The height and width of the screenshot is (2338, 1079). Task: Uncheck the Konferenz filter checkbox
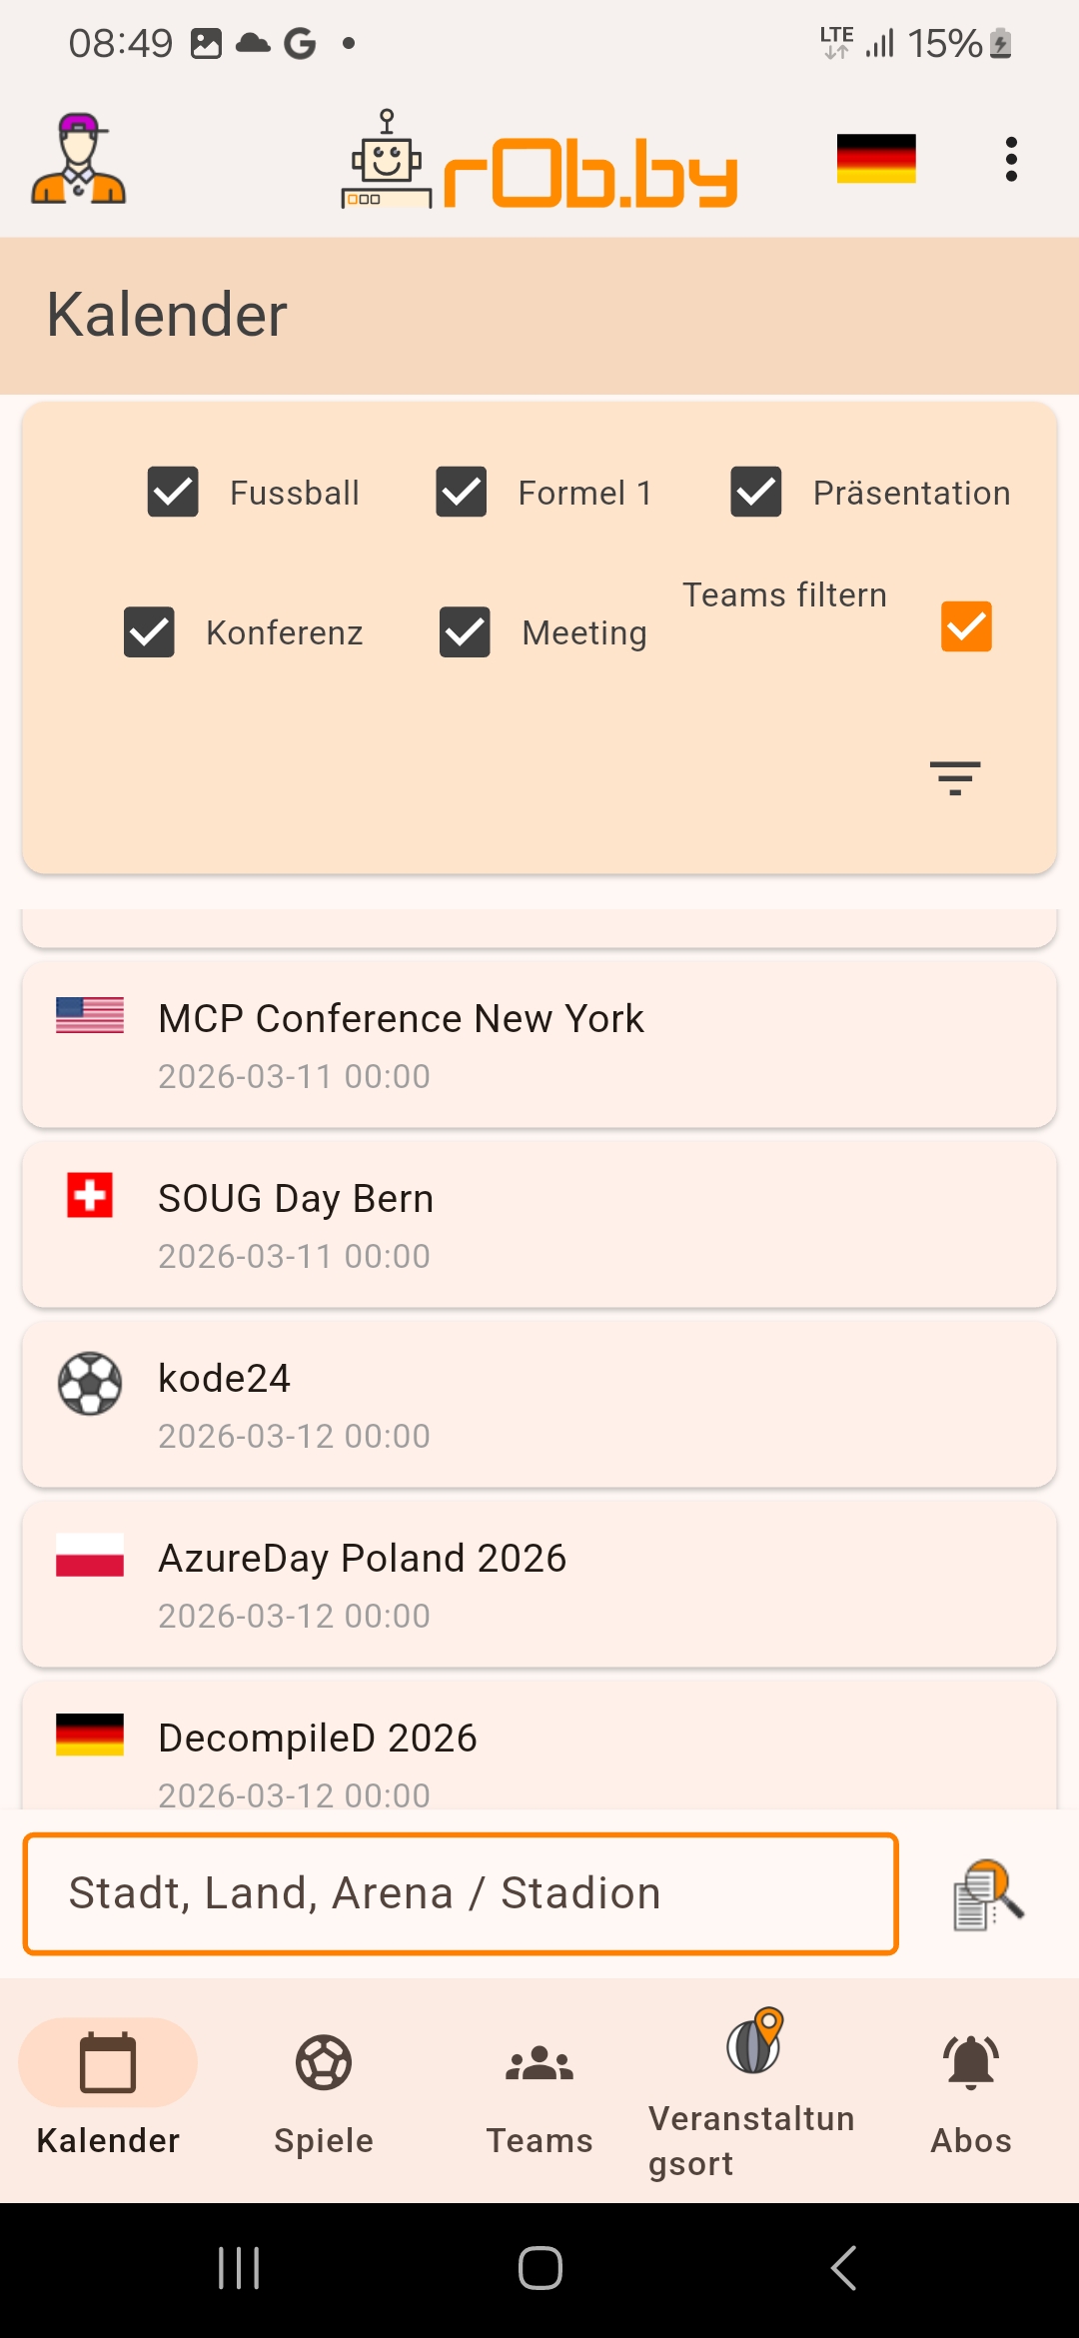coord(149,631)
